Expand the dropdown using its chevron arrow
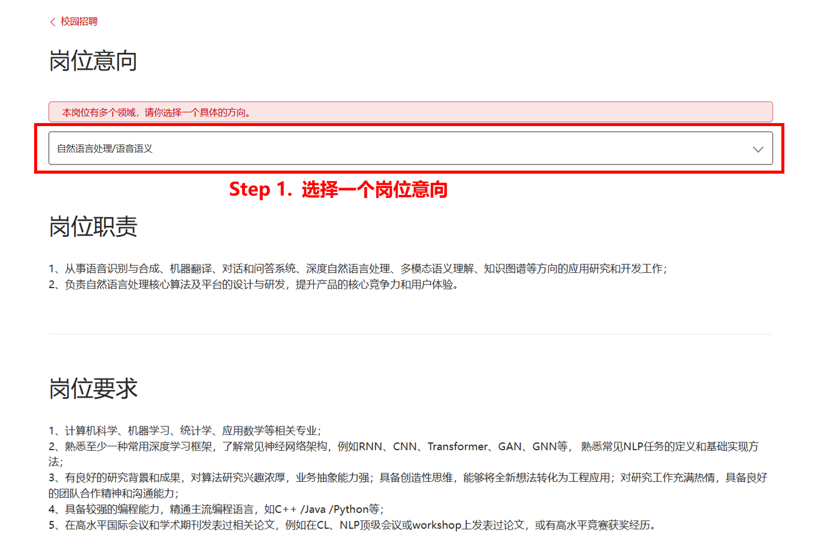Viewport: 824px width, 541px height. pos(758,149)
